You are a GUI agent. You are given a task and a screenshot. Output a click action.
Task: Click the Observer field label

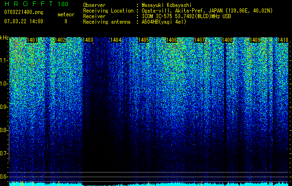tap(94, 5)
